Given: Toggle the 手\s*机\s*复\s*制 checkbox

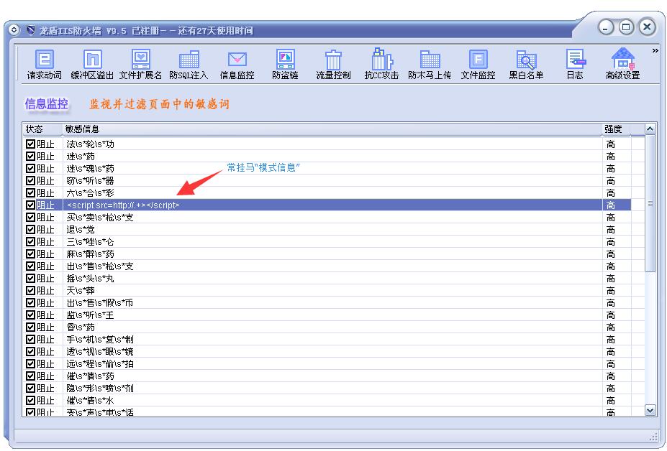Looking at the screenshot, I should 30,339.
